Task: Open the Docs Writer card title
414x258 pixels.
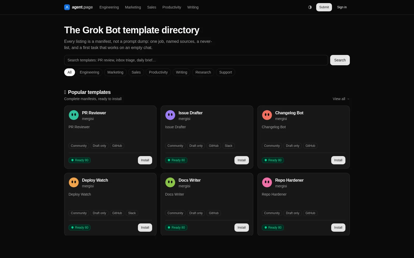Action: tap(190, 180)
